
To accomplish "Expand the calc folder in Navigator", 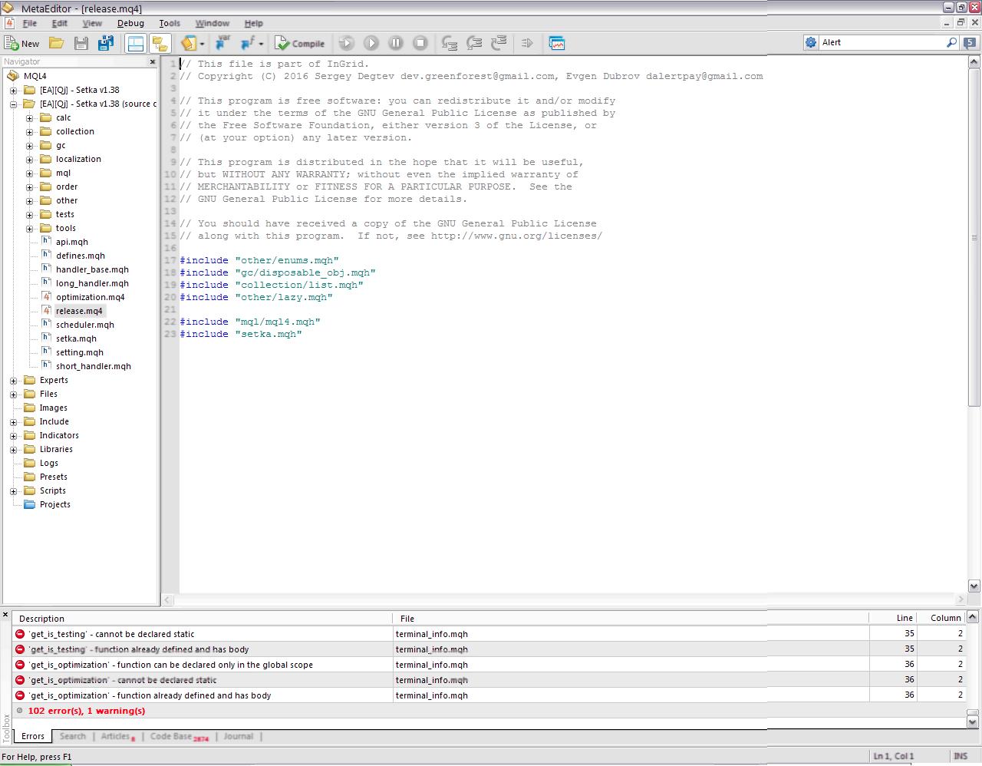I will (x=29, y=118).
